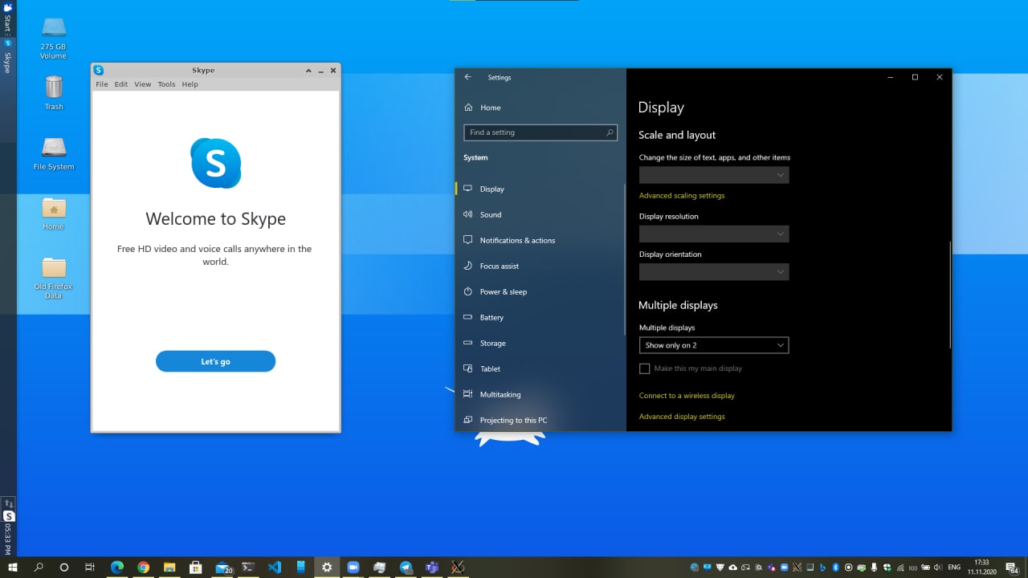
Task: Open the Battery settings page
Action: pyautogui.click(x=483, y=318)
